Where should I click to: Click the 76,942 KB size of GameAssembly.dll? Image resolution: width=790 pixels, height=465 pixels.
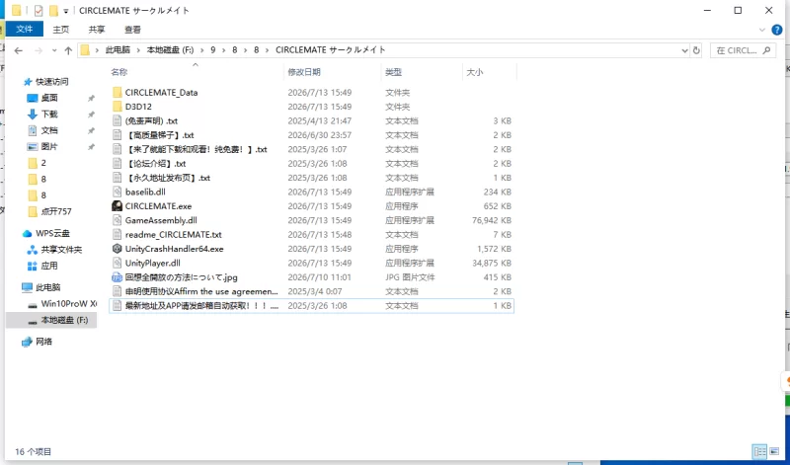492,220
